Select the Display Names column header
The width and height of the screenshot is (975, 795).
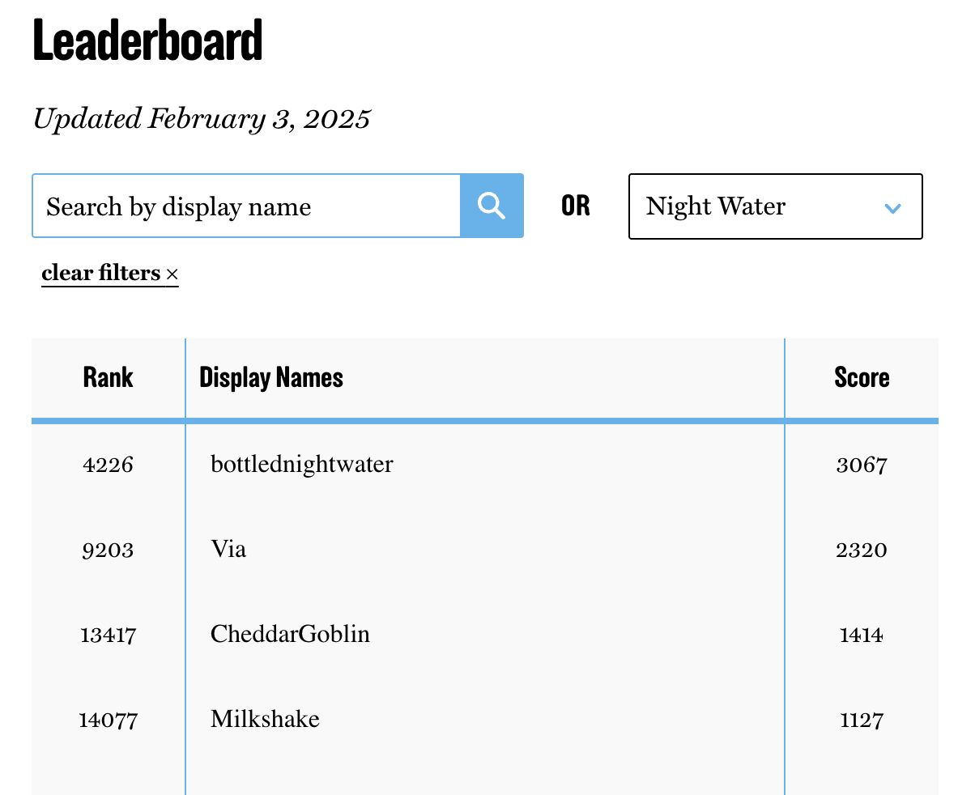coord(270,377)
